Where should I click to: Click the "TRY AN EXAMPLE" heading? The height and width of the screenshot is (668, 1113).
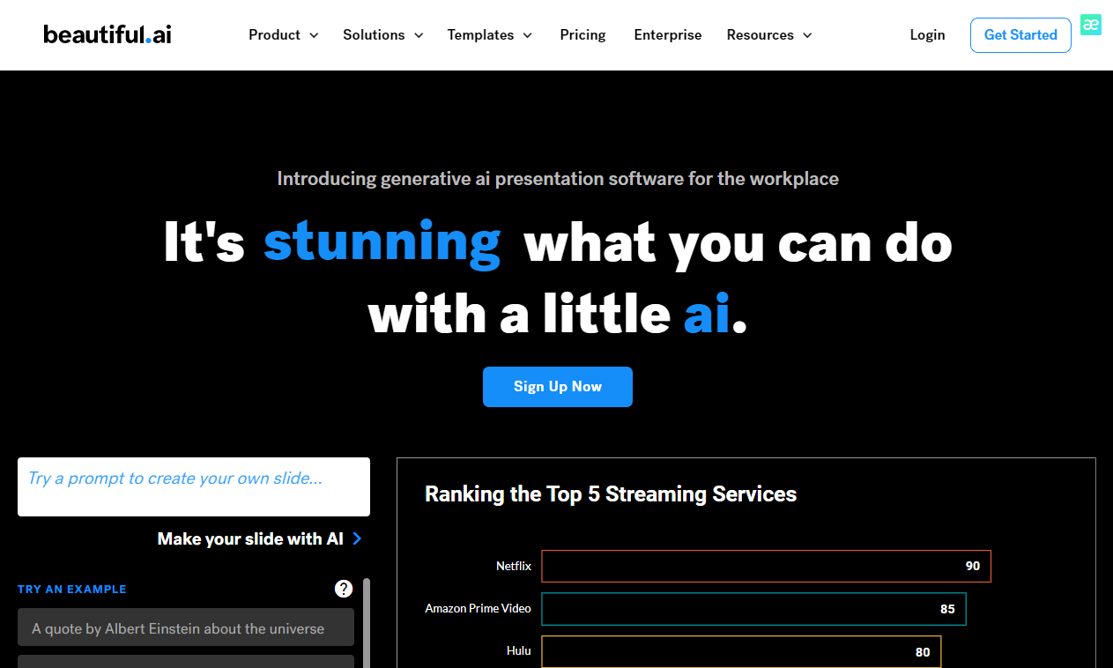coord(72,589)
